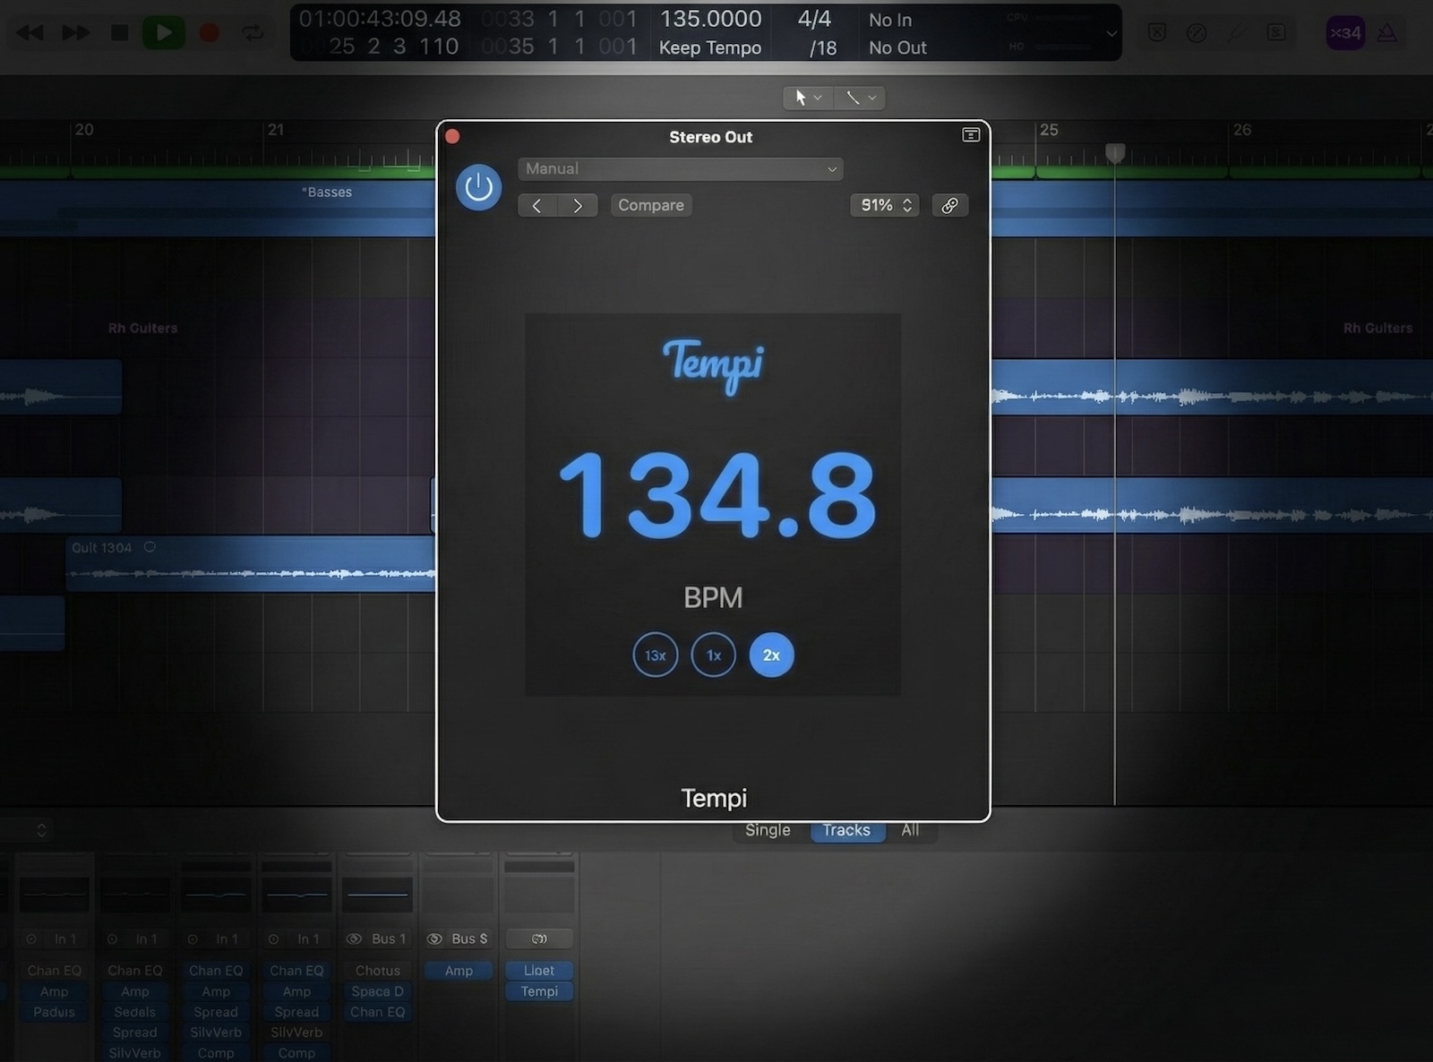Image resolution: width=1433 pixels, height=1062 pixels.
Task: Toggle the plugin bypass power button
Action: pyautogui.click(x=478, y=188)
